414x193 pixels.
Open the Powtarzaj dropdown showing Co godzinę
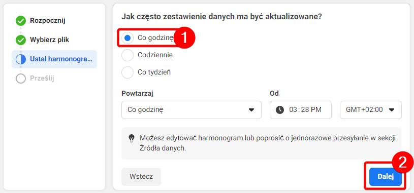click(192, 110)
